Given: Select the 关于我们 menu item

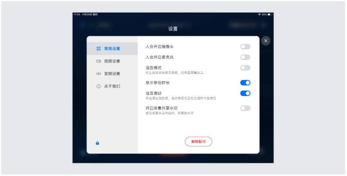Looking at the screenshot, I should click(112, 86).
